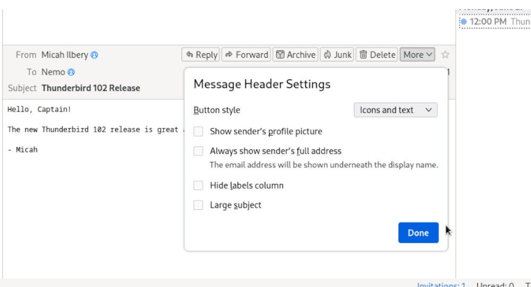531x287 pixels.
Task: Star this message
Action: (x=446, y=55)
